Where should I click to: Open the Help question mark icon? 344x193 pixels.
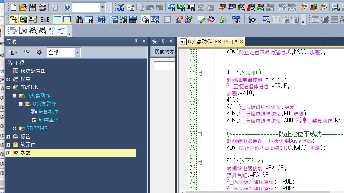click(x=67, y=7)
